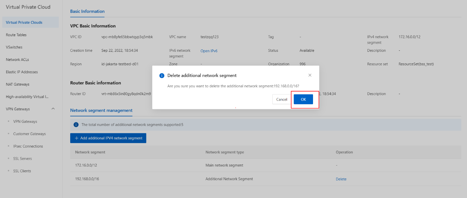Viewport: 467px width, 198px height.
Task: Switch to Basic Information tab
Action: coord(87,11)
